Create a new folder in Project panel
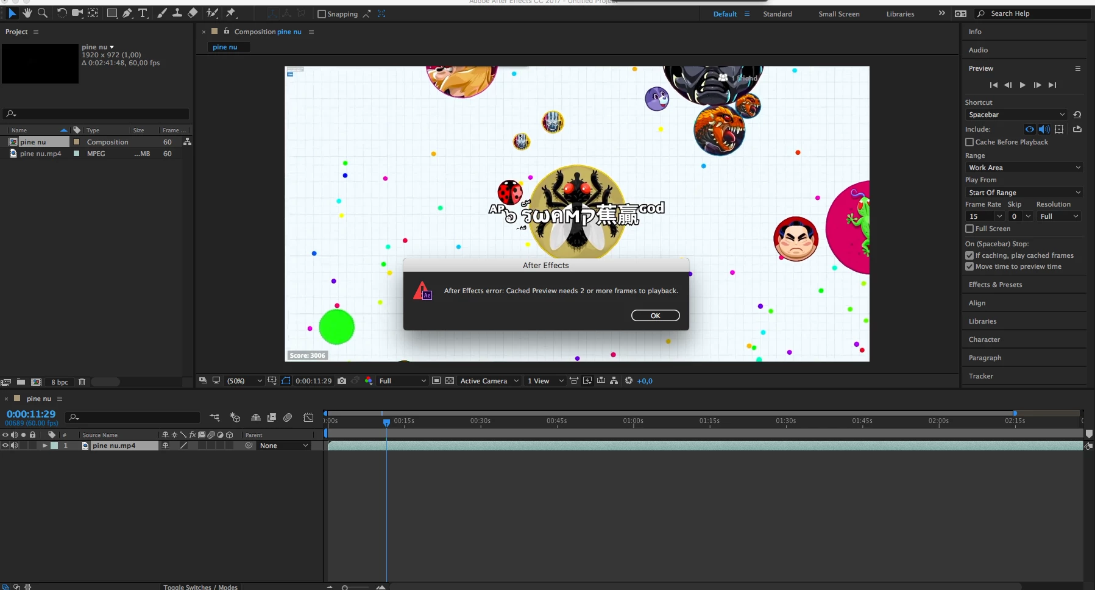 click(21, 382)
